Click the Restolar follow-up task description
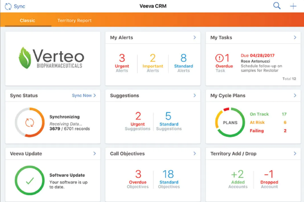 [261, 68]
